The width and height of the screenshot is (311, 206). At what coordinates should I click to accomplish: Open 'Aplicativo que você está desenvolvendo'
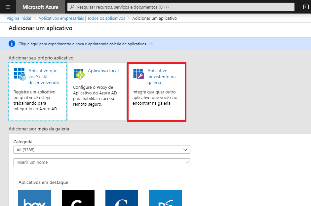[x=44, y=77]
